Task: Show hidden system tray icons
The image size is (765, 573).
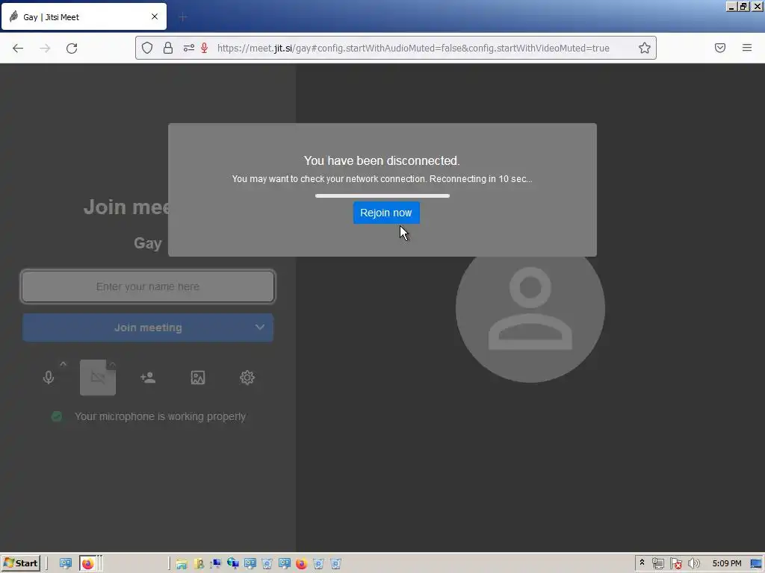Action: coord(642,563)
